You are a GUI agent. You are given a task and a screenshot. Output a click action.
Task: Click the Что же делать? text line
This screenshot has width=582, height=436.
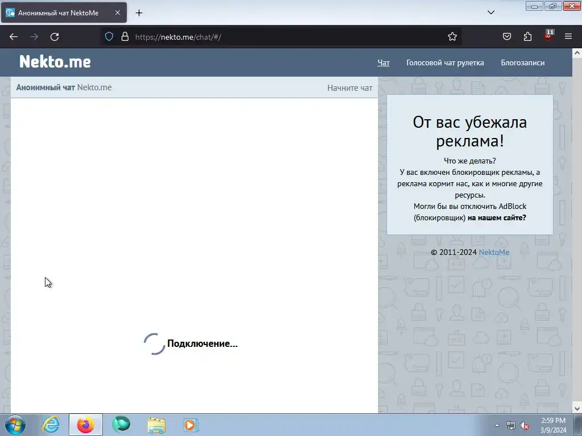(x=470, y=161)
